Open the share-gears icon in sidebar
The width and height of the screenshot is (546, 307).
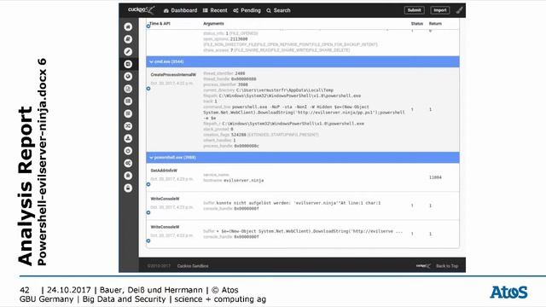coord(128,163)
